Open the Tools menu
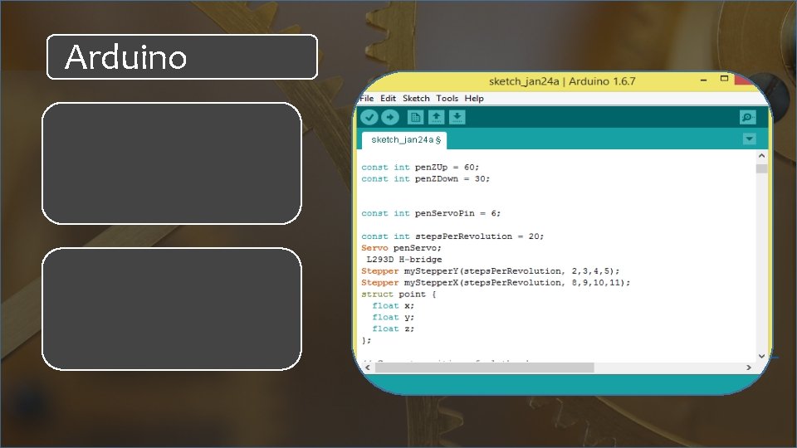The height and width of the screenshot is (448, 797). tap(447, 99)
